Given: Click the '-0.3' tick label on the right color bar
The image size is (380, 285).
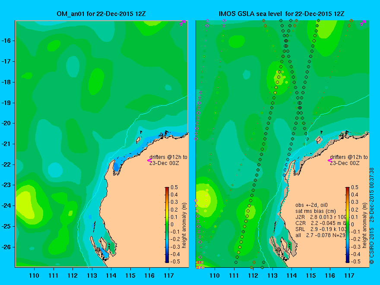Looking at the screenshot, I should (x=355, y=247).
